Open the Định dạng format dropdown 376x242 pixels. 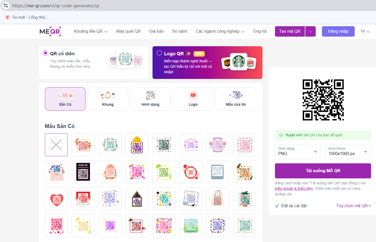pos(298,152)
